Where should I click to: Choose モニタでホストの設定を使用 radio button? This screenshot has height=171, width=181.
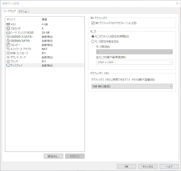(x=93, y=37)
